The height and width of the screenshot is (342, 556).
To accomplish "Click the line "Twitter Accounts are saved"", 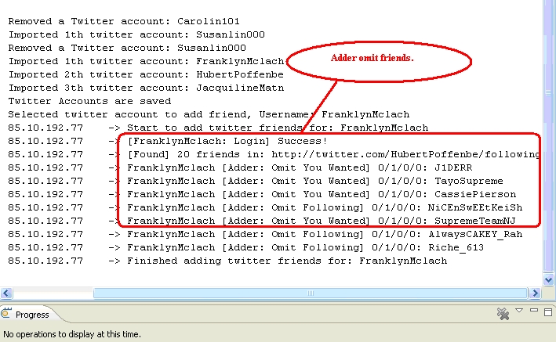I will [89, 101].
